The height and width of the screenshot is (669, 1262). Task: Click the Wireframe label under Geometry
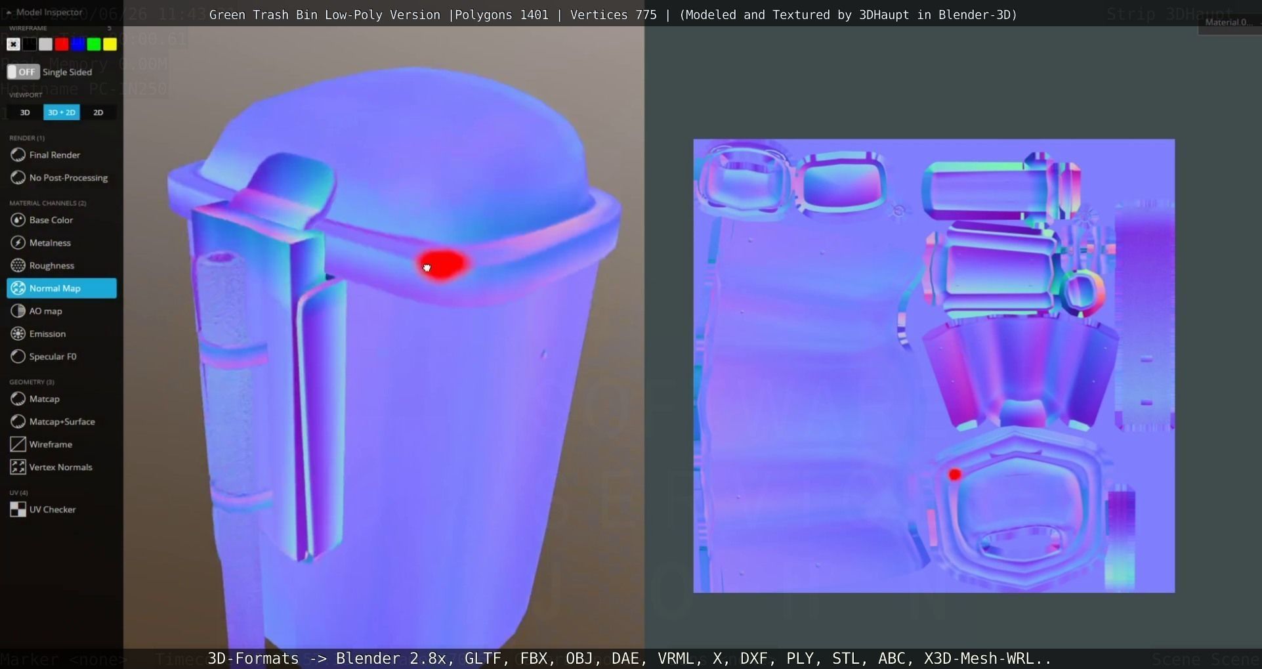(x=51, y=444)
